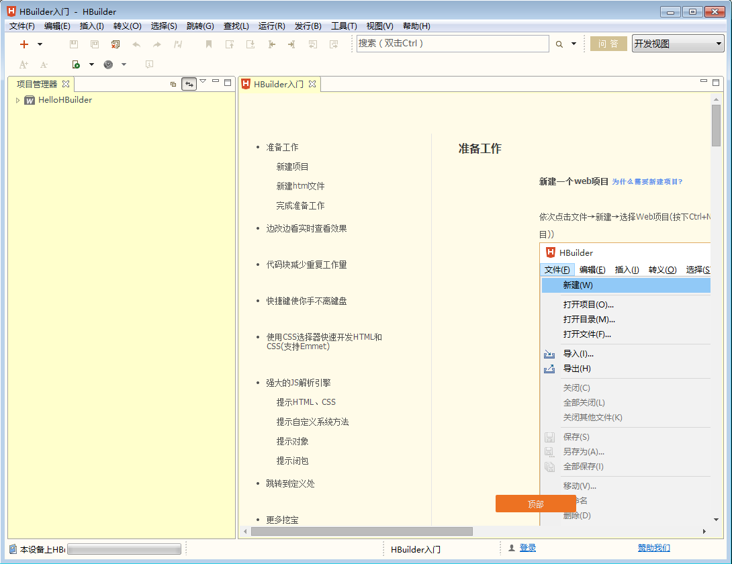The height and width of the screenshot is (564, 732).
Task: Click the device icon in status bar
Action: point(13,549)
